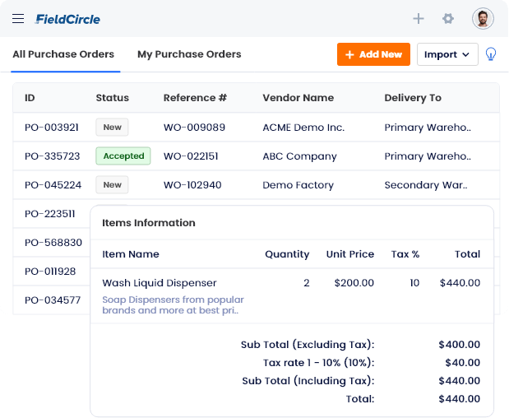Click Delivery To column header
This screenshot has height=418, width=509.
(413, 98)
